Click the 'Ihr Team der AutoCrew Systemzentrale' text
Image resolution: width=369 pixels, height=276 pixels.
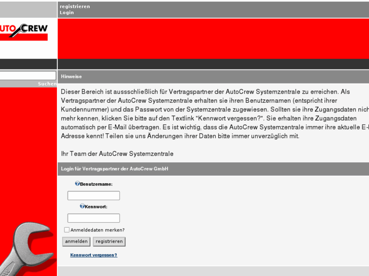click(x=117, y=154)
